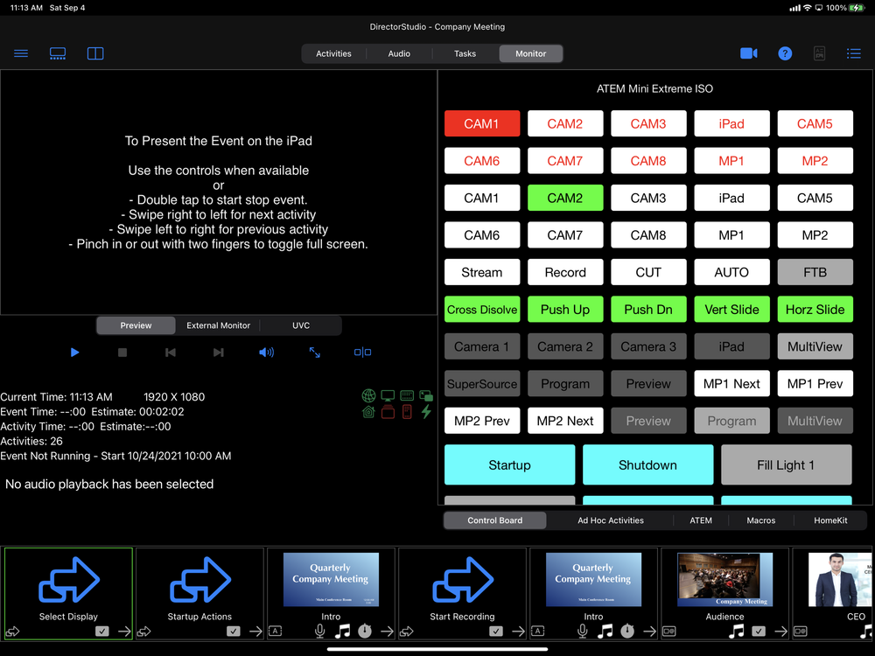Select CAM2 in the preview row
875x656 pixels.
pyautogui.click(x=565, y=198)
